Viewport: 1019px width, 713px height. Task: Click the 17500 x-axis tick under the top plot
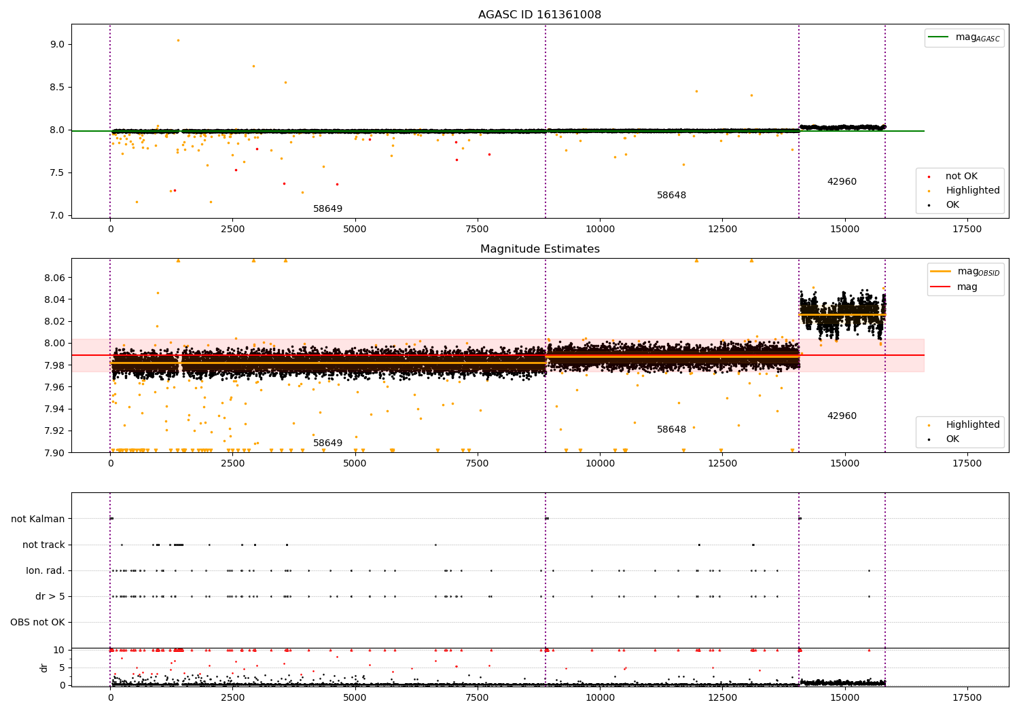click(967, 230)
